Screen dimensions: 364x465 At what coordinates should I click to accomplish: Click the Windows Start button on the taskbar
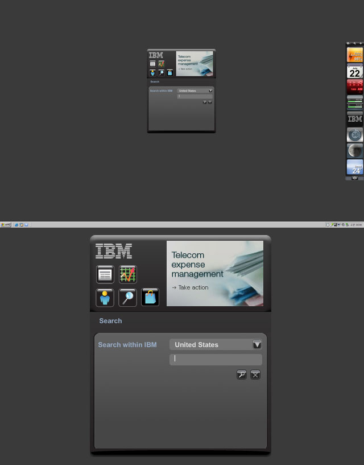[x=6, y=225]
